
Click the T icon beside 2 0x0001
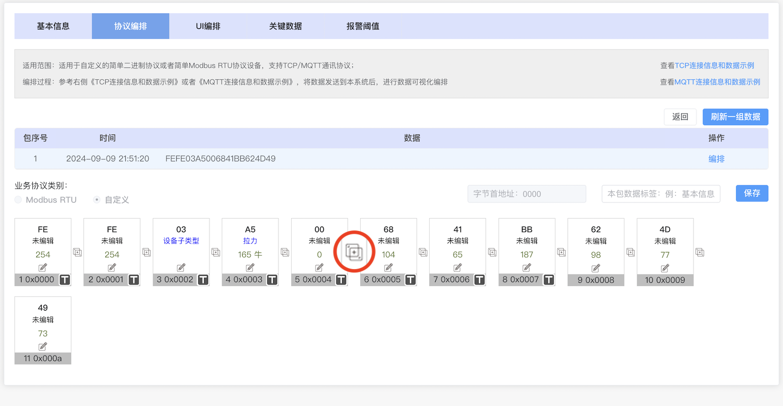coord(134,280)
